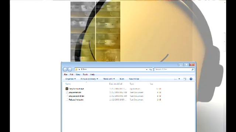The width and height of the screenshot is (236, 132).
Task: Open Explorer help with blue question icon
Action: click(191, 79)
